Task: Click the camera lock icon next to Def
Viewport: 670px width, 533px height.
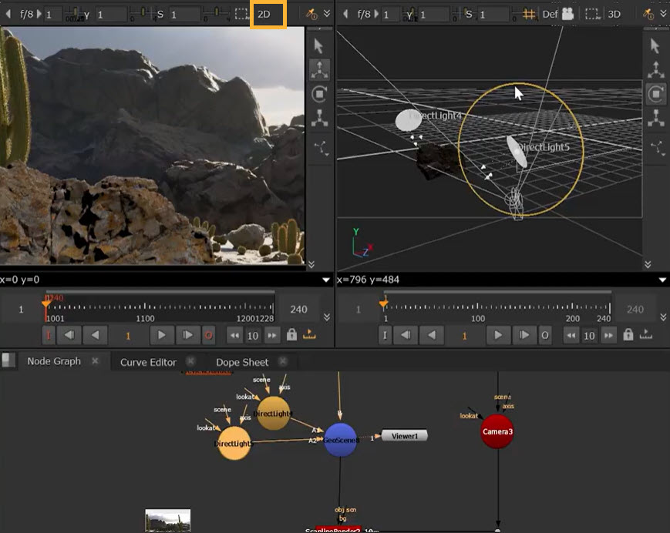Action: pyautogui.click(x=568, y=14)
